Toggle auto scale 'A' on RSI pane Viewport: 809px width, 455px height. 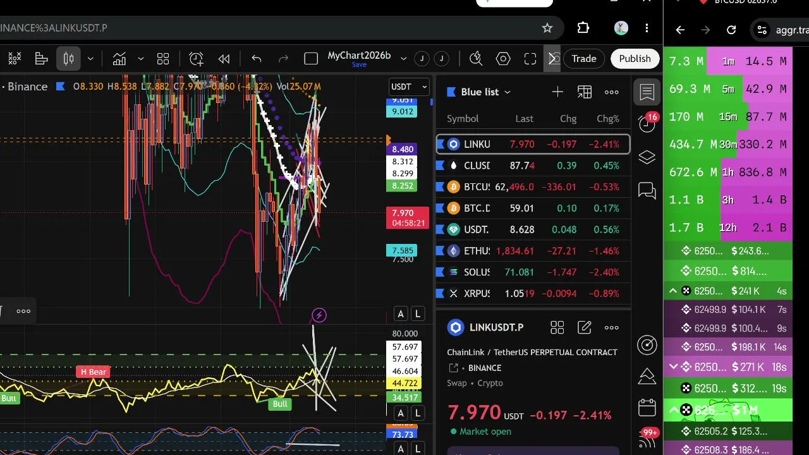[x=401, y=413]
